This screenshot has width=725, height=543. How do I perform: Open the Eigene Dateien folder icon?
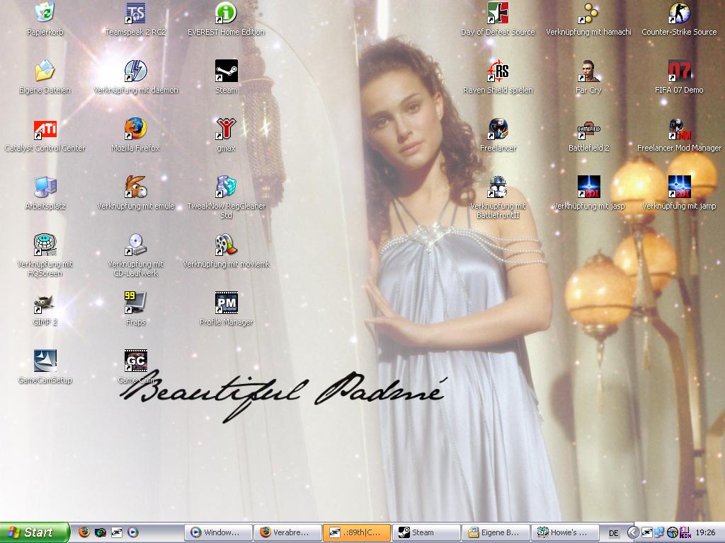pyautogui.click(x=45, y=71)
